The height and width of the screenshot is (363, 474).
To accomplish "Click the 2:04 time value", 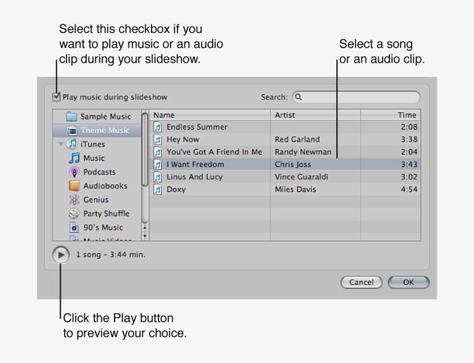I will click(x=409, y=151).
